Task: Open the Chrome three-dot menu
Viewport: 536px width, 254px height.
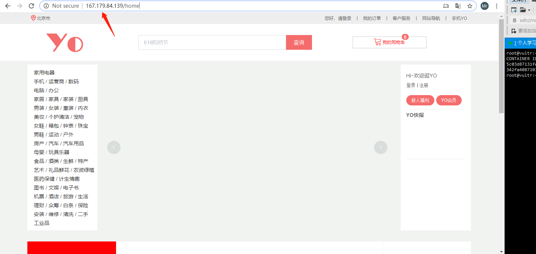Action: click(x=496, y=6)
